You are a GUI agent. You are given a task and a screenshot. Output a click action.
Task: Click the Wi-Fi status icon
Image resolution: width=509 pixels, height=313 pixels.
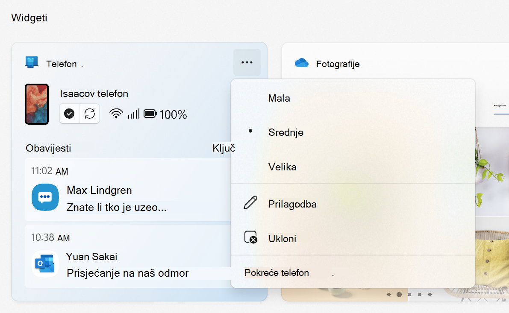(116, 114)
